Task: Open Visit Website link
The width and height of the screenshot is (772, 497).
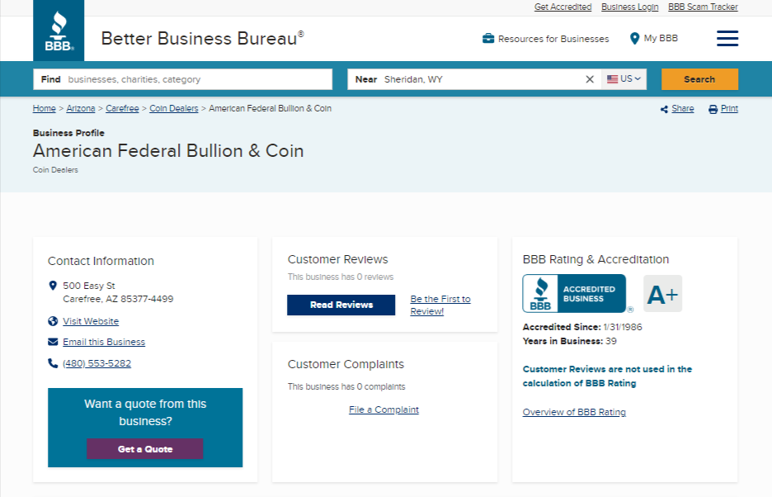Action: click(91, 321)
